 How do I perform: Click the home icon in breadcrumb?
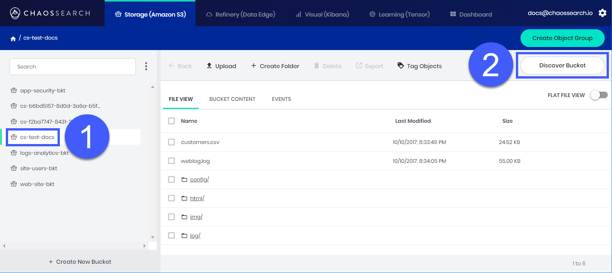[x=13, y=39]
